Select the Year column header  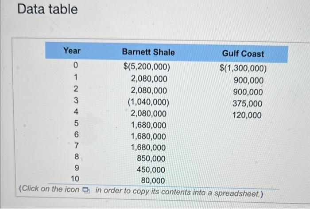coord(72,51)
